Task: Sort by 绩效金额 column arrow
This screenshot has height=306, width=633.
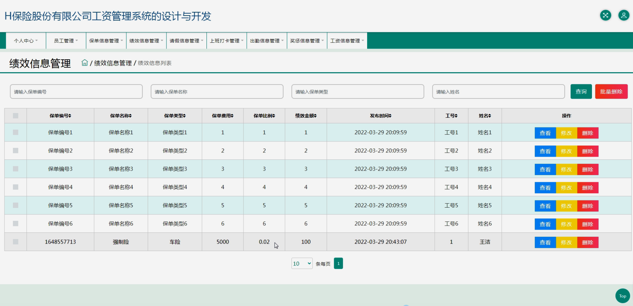Action: [x=315, y=116]
